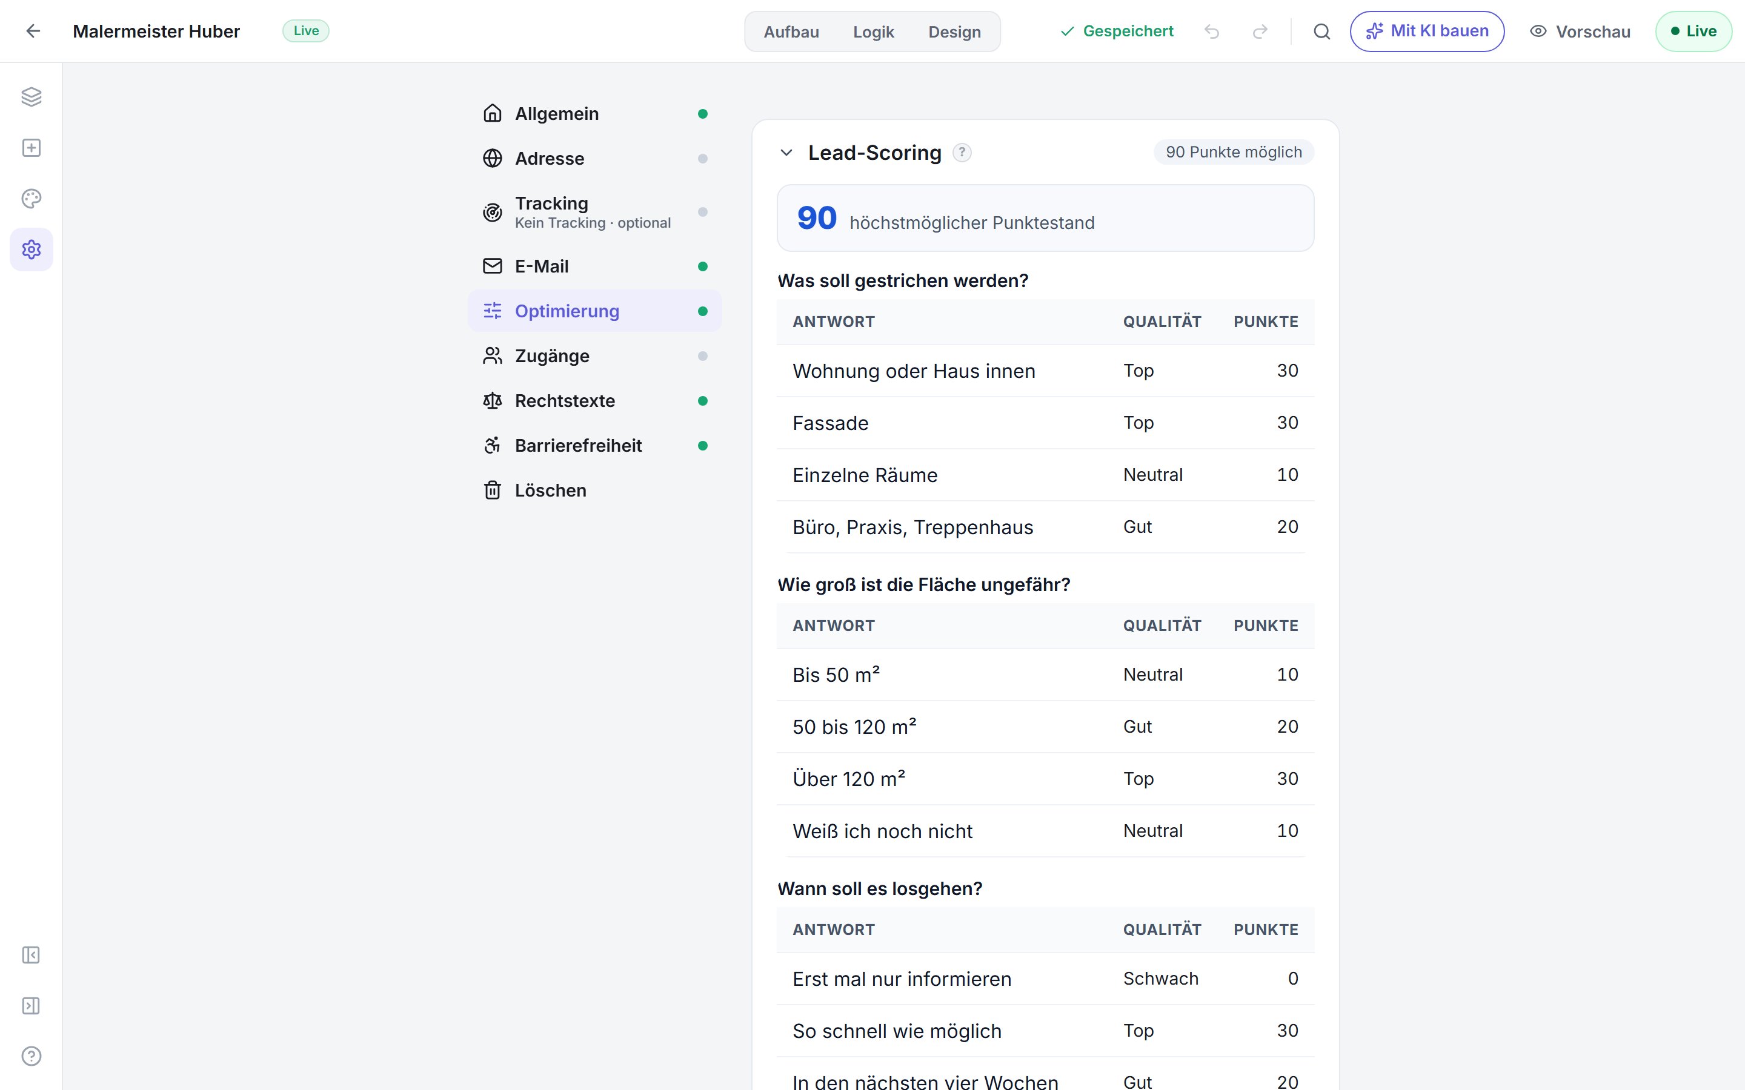Open the Vorschau preview
Image resolution: width=1745 pixels, height=1090 pixels.
1580,31
